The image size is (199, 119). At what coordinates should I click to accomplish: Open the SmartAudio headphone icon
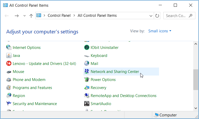[87, 104]
